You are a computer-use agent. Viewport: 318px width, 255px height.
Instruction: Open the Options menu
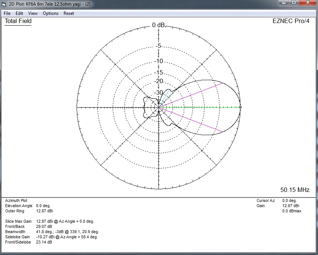[51, 13]
